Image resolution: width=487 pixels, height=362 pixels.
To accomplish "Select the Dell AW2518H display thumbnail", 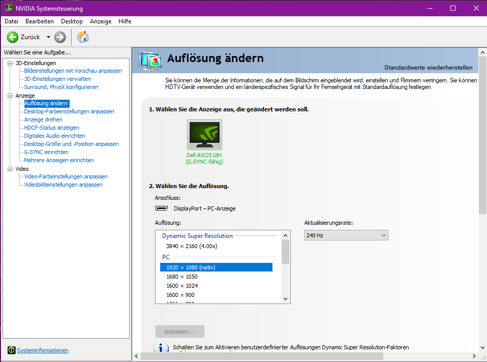I will point(204,134).
